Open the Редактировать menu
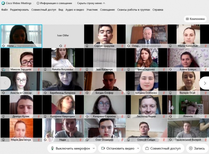This screenshot has height=154, width=209. click(x=20, y=10)
